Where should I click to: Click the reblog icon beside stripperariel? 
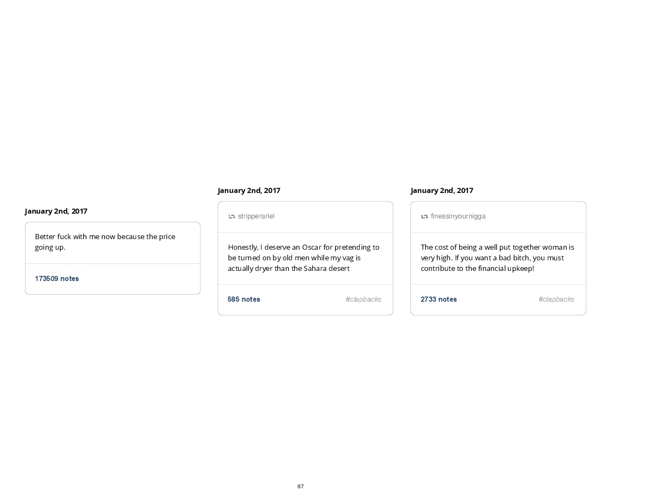point(232,216)
